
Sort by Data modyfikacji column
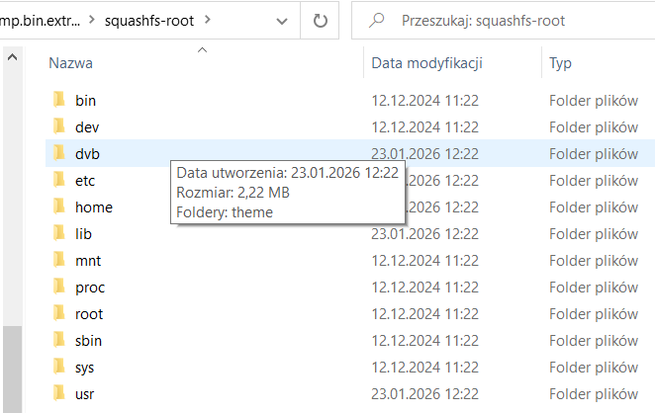[426, 63]
